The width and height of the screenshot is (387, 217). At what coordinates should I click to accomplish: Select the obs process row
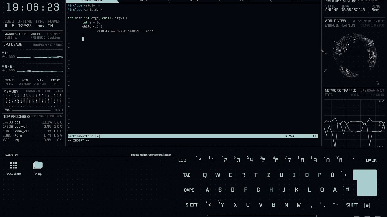[33, 122]
